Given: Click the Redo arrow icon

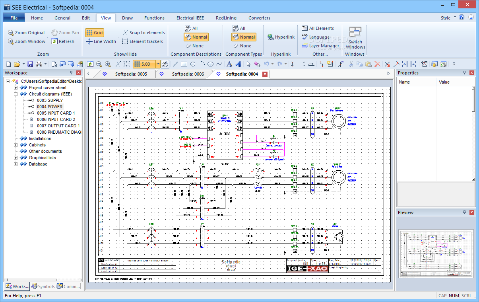Looking at the screenshot, I should click(280, 64).
